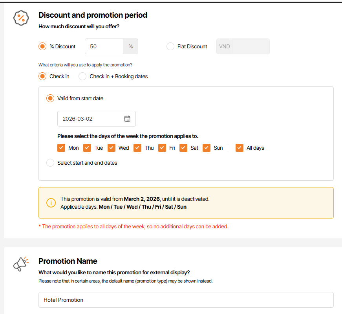Click the discount percent badge icon
This screenshot has height=314, width=342.
coord(21,18)
